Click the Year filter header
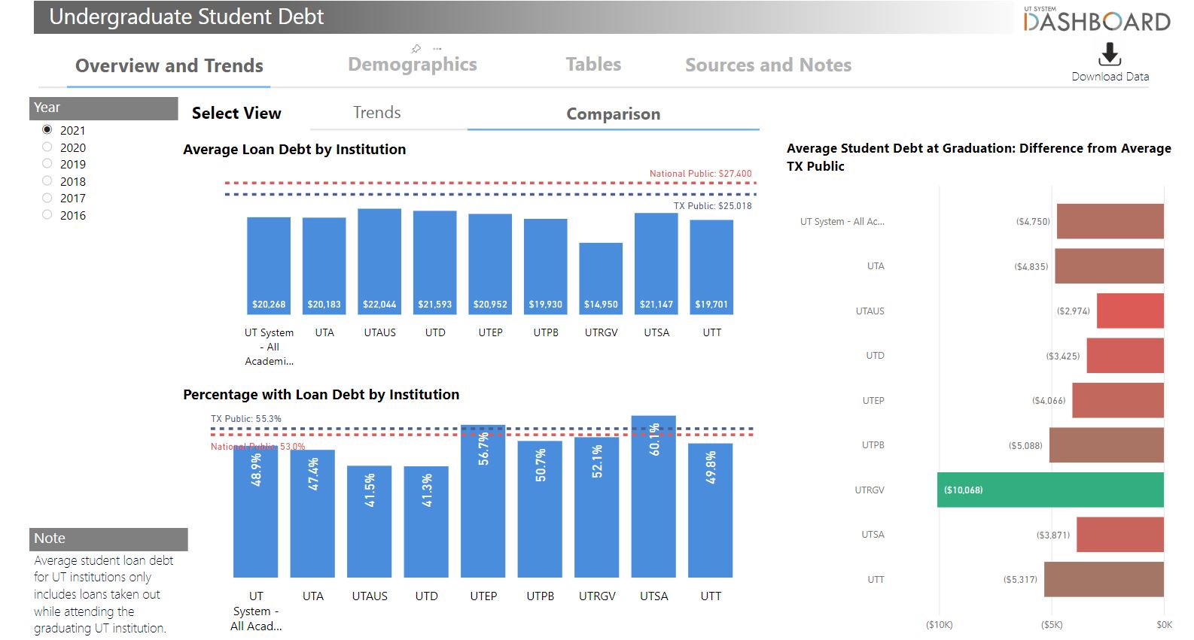The height and width of the screenshot is (640, 1194). [104, 108]
